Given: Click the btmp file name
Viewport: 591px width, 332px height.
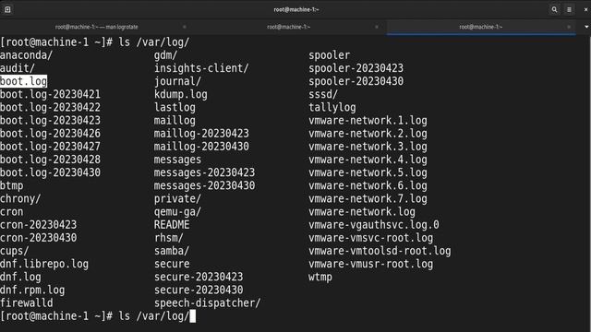Looking at the screenshot, I should (12, 185).
